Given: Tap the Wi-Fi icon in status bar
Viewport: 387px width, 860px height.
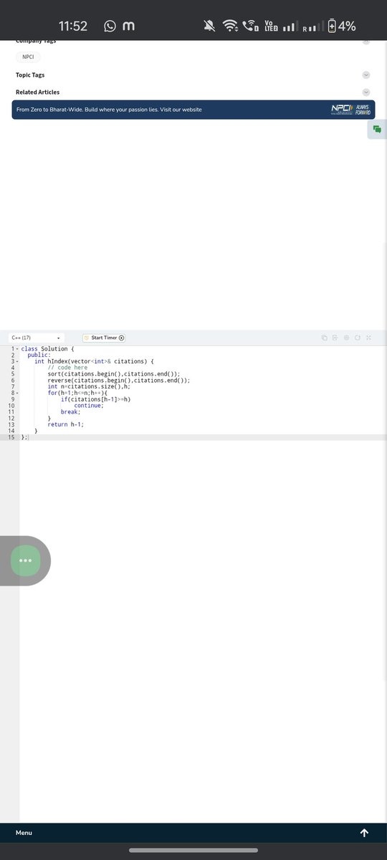Looking at the screenshot, I should point(230,26).
